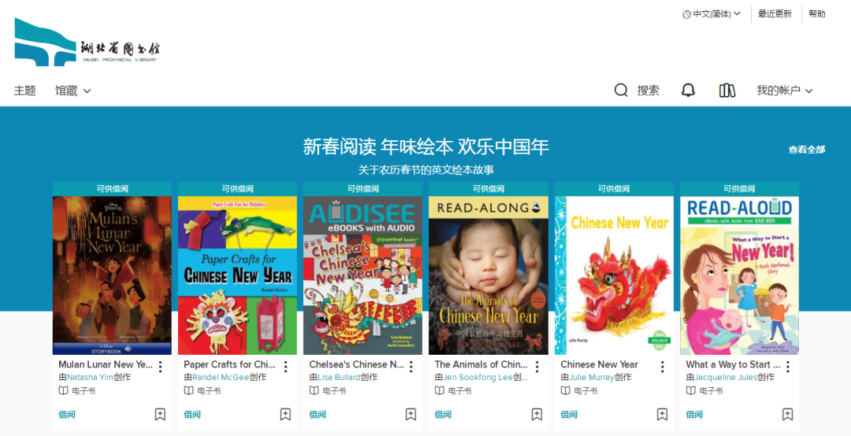This screenshot has width=851, height=436.
Task: Toggle the wish list bookmark for The Animals of Chinese New Year
Action: pos(537,414)
